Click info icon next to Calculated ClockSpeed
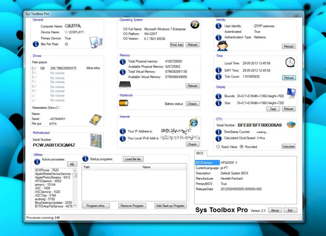 218,138
